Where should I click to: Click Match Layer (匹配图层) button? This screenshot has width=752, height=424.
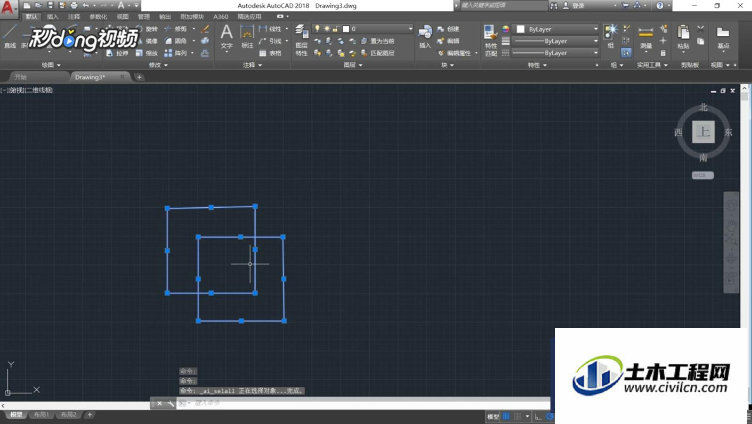point(378,53)
